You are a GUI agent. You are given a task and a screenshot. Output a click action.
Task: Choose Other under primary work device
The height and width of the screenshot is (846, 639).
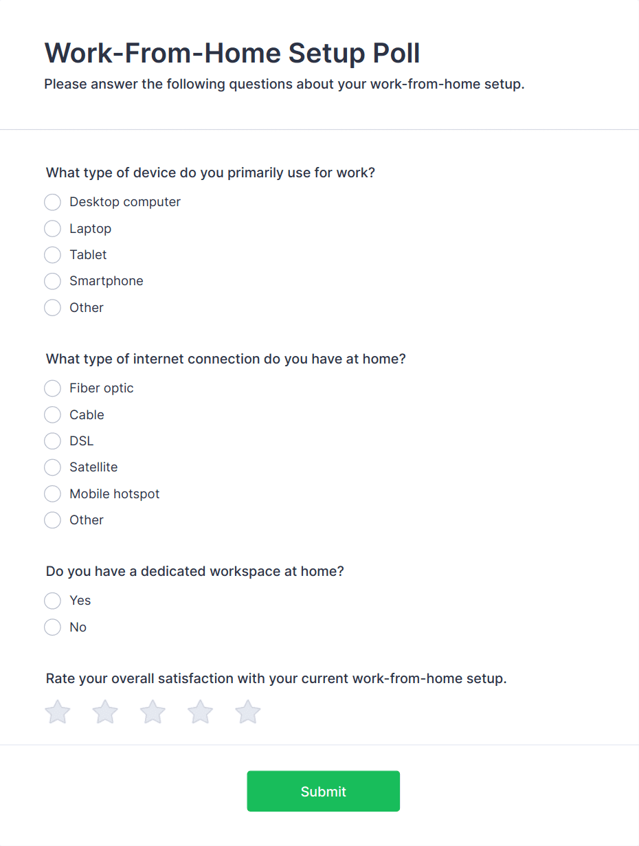[x=53, y=307]
